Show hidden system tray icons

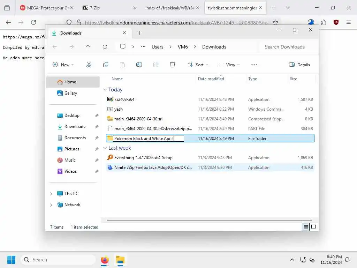[292, 260]
